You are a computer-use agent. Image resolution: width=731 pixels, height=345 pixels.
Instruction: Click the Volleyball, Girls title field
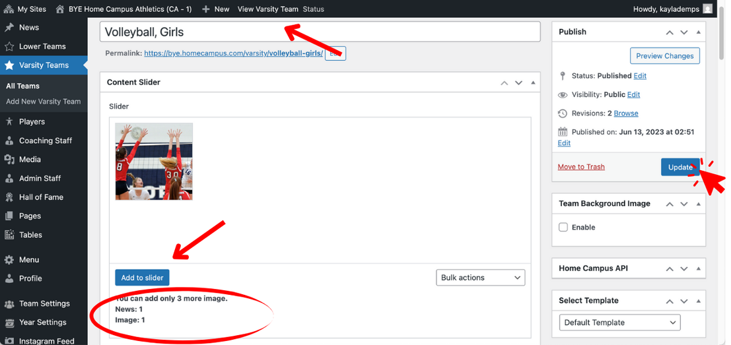pyautogui.click(x=320, y=32)
